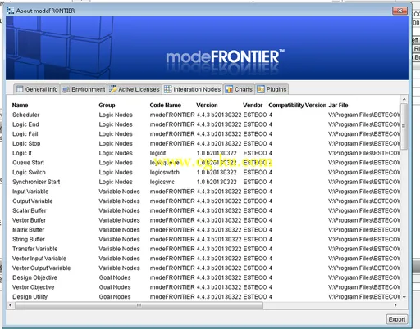The height and width of the screenshot is (329, 420).
Task: Click the logicif code name cell
Action: pyautogui.click(x=157, y=153)
